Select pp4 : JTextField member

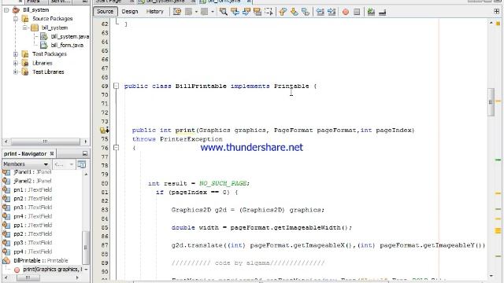[32, 252]
